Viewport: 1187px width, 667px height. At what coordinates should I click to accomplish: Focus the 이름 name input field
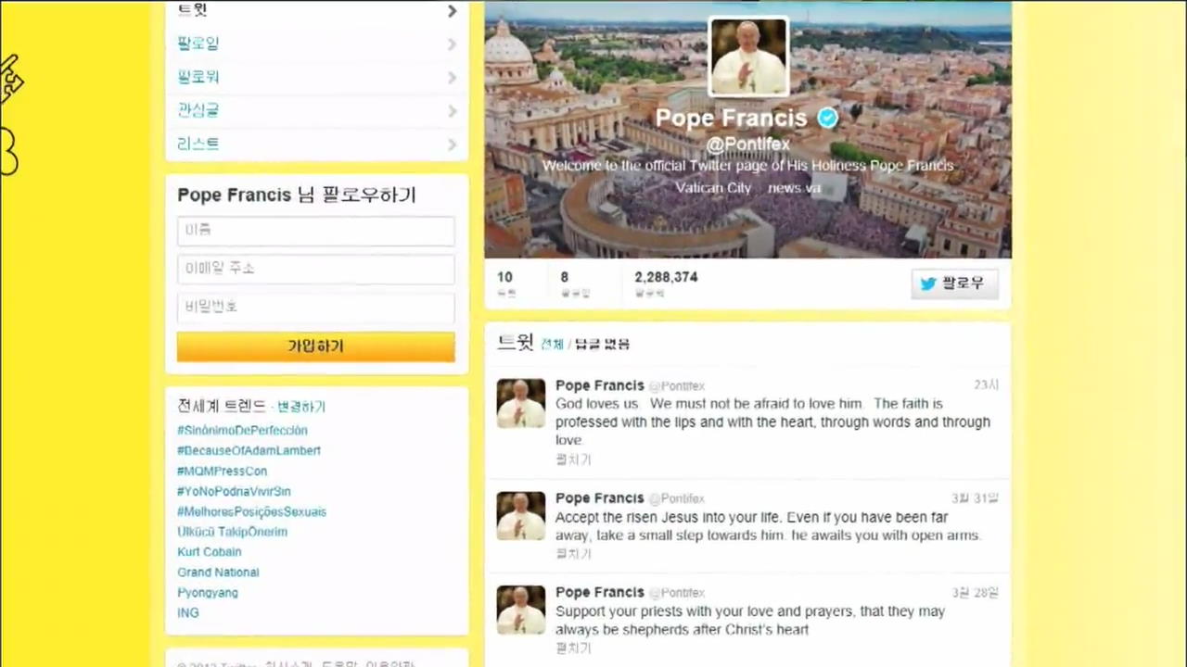pyautogui.click(x=315, y=230)
